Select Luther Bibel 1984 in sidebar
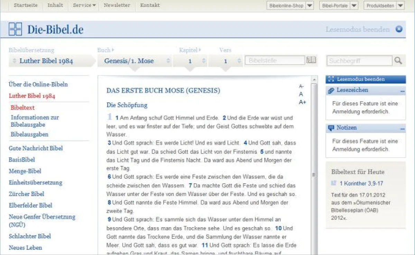This screenshot has width=415, height=255. coord(32,96)
